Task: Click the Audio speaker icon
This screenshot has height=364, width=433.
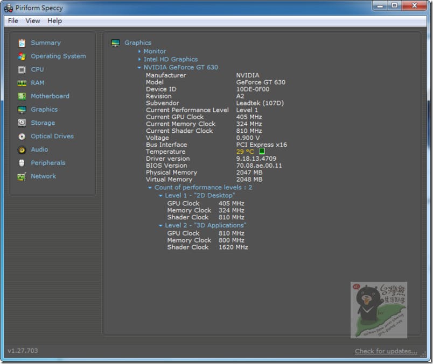Action: [22, 149]
